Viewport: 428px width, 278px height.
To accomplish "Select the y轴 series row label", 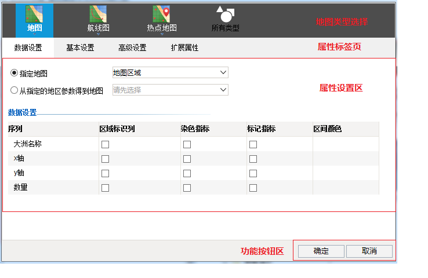I will coord(19,173).
